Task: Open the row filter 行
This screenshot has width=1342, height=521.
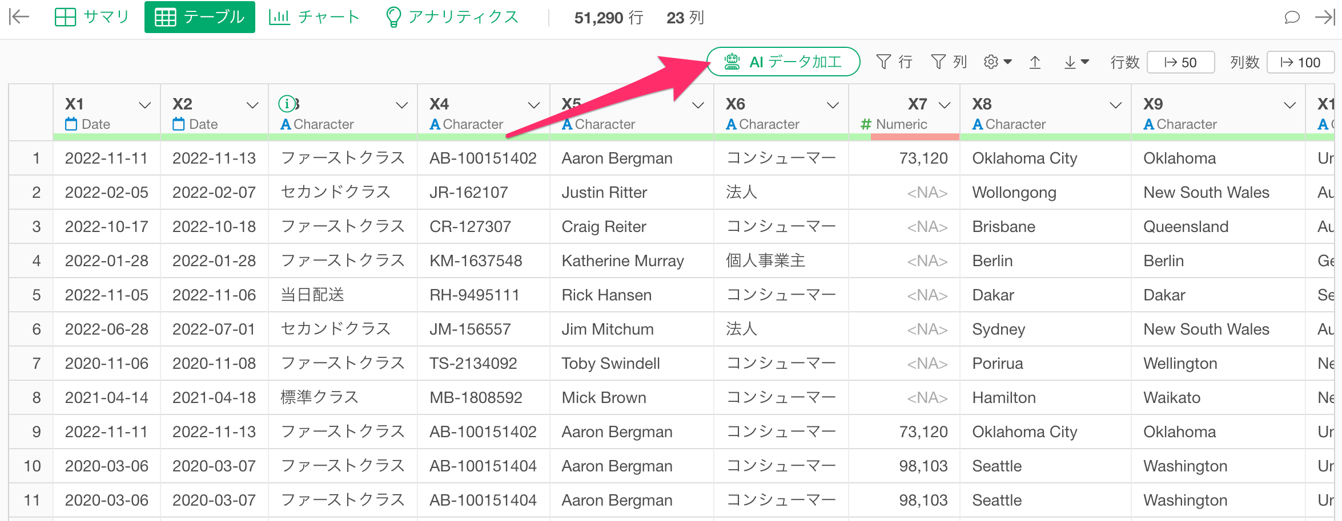Action: click(894, 62)
